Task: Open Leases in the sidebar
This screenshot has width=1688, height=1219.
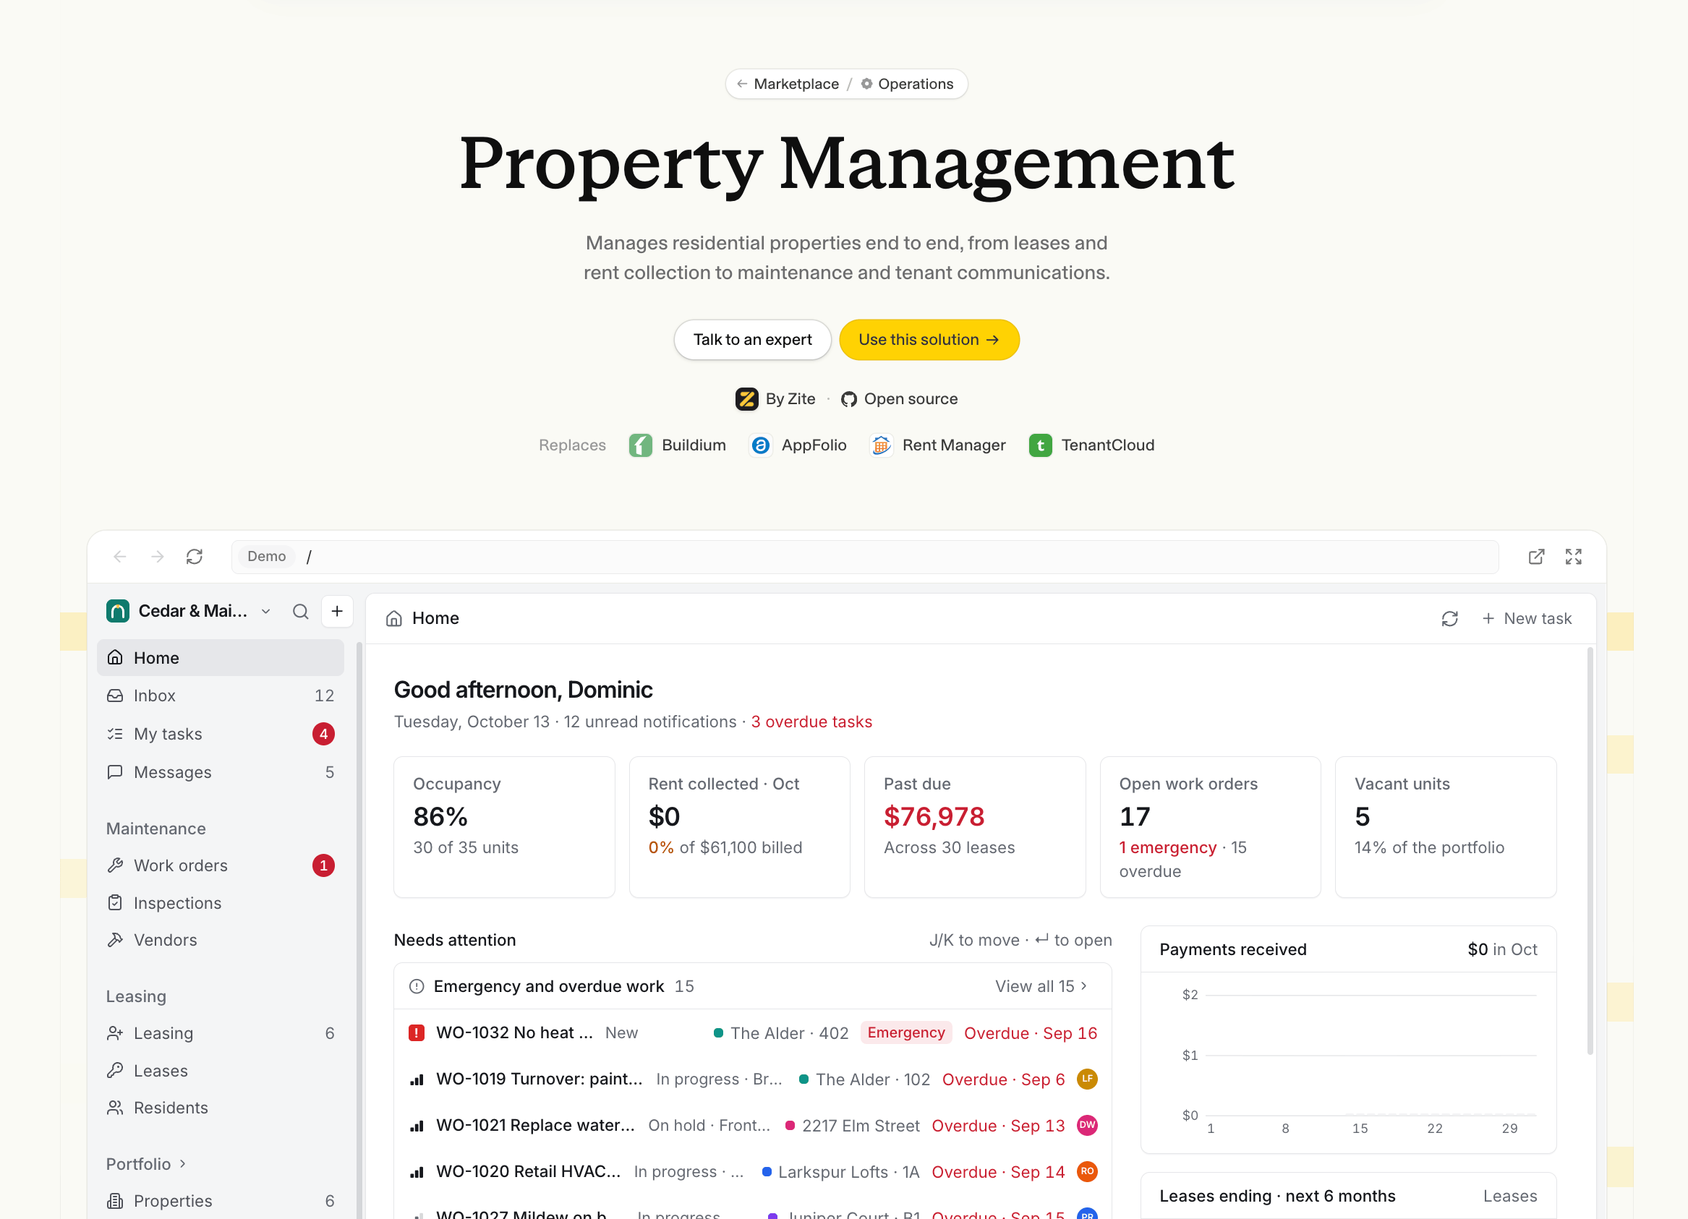Action: 221,1071
